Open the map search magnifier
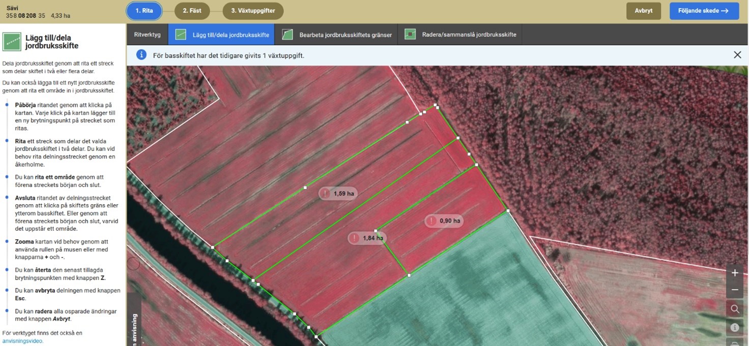This screenshot has height=346, width=749. (735, 308)
